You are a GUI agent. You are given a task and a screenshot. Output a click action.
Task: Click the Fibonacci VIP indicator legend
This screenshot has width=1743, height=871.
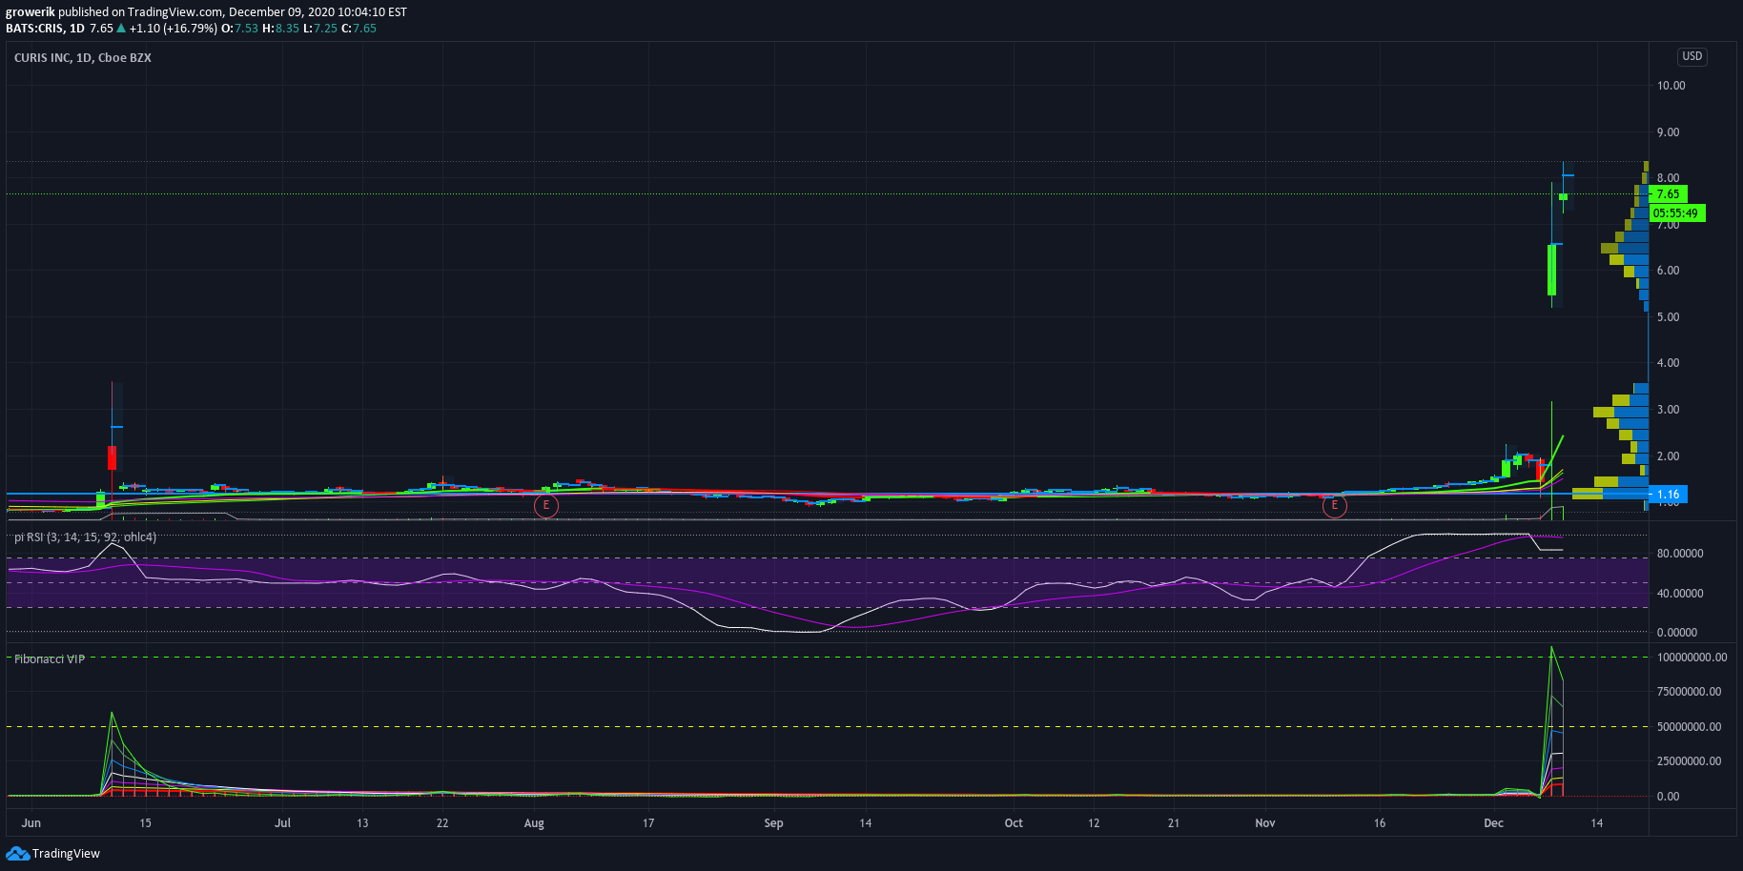(x=50, y=658)
